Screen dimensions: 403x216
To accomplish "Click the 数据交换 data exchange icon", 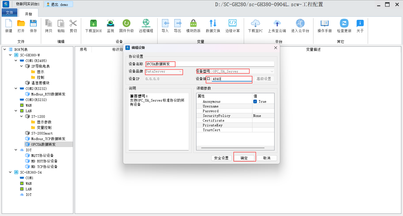I will pos(213,23).
